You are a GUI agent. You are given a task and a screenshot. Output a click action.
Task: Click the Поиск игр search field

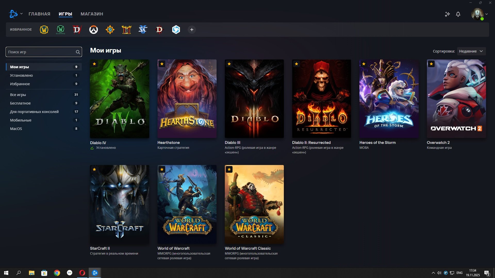pos(41,52)
